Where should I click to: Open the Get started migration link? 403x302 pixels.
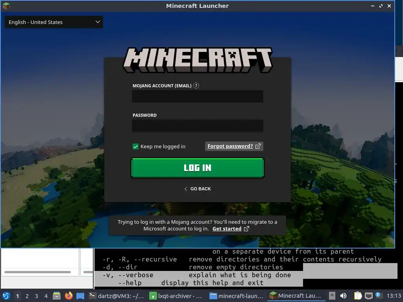click(227, 229)
